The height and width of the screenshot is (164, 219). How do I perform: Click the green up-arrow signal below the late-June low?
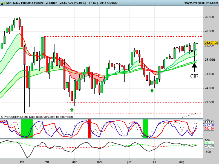pos(152,91)
